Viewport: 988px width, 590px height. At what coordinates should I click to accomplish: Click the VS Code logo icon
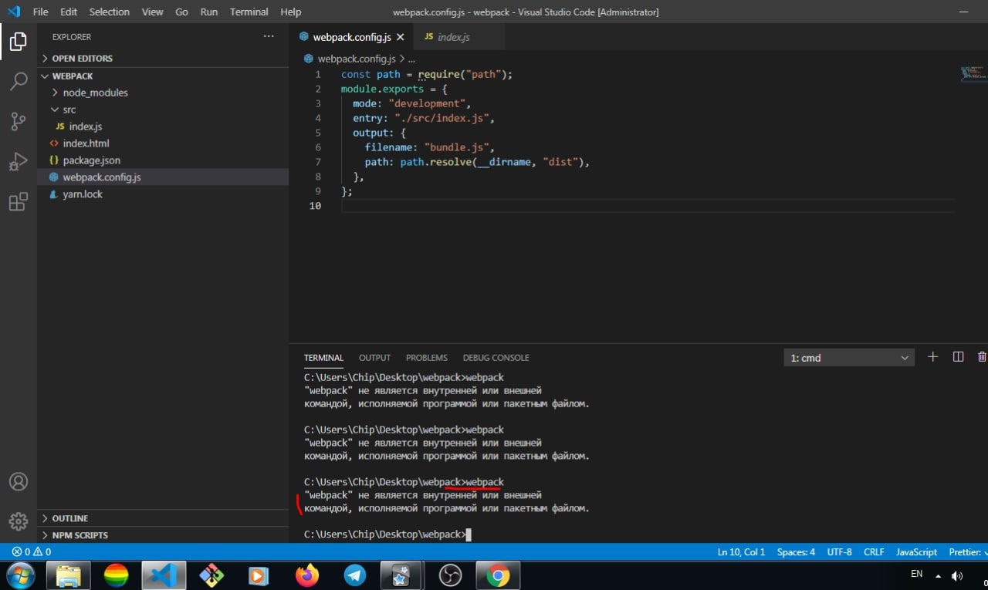[x=14, y=12]
